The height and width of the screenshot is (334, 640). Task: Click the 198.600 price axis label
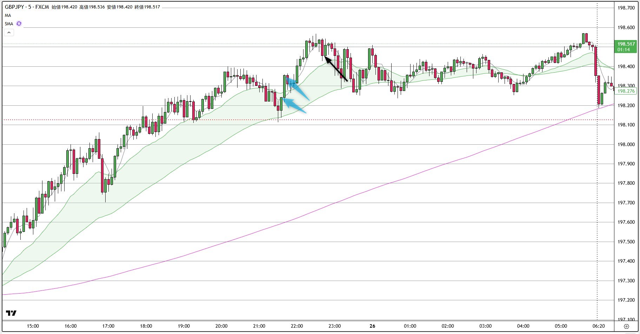point(626,27)
